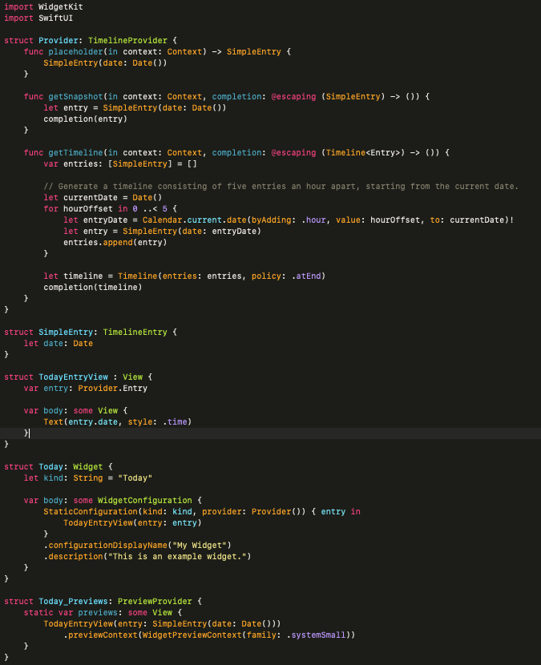This screenshot has height=665, width=541.
Task: Click 'SimpleEntry(date: Date())' in placeholder body
Action: (x=105, y=63)
